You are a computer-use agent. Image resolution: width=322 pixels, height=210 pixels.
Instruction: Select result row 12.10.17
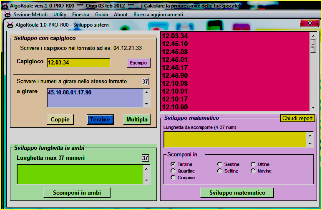[x=235, y=99]
